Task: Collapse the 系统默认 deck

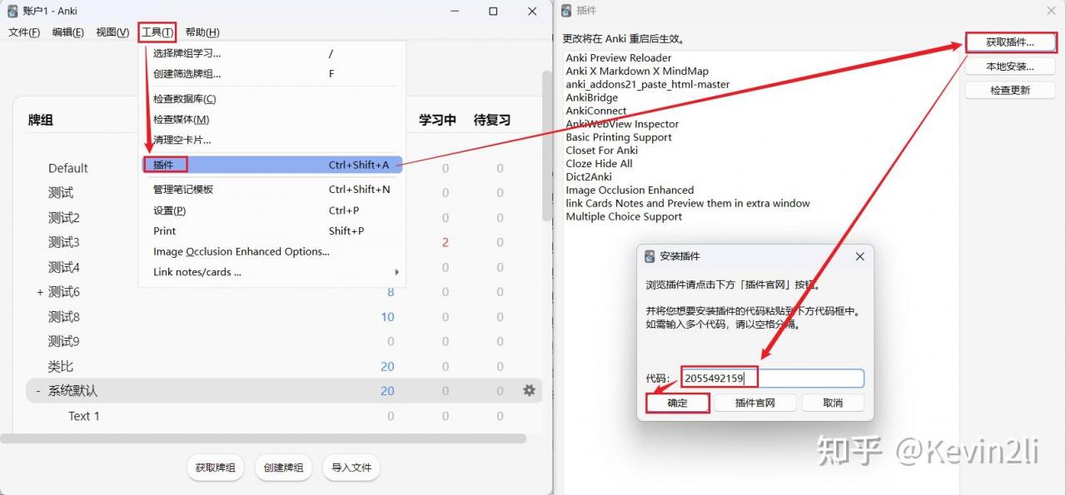Action: (38, 390)
